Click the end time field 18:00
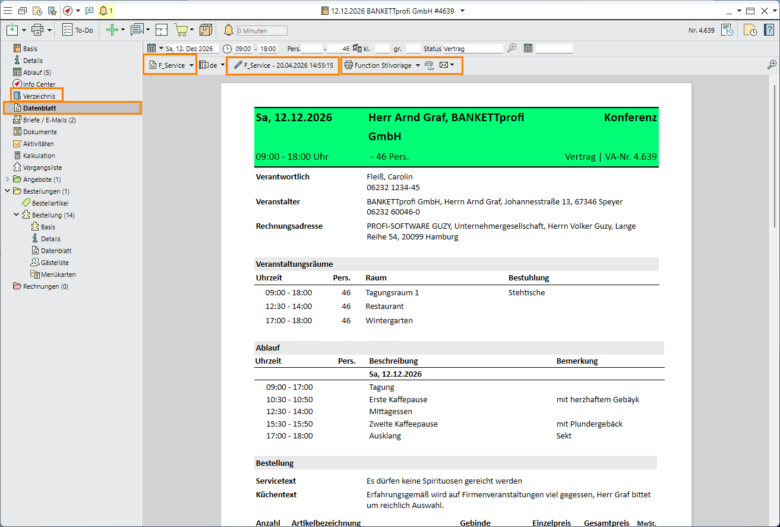Image resolution: width=780 pixels, height=527 pixels. coord(268,49)
